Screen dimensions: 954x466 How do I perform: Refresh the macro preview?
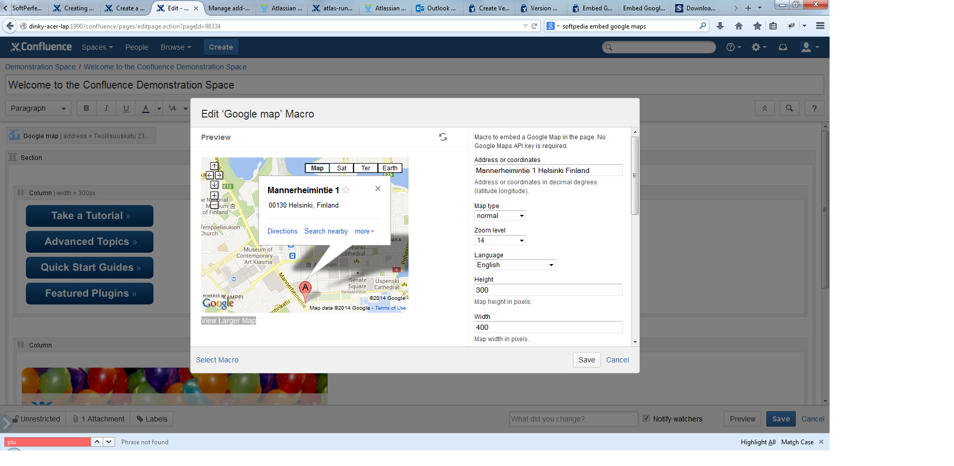pos(443,137)
